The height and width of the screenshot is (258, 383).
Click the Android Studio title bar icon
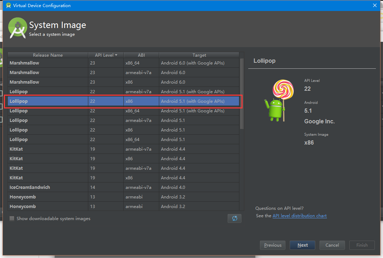[9, 5]
